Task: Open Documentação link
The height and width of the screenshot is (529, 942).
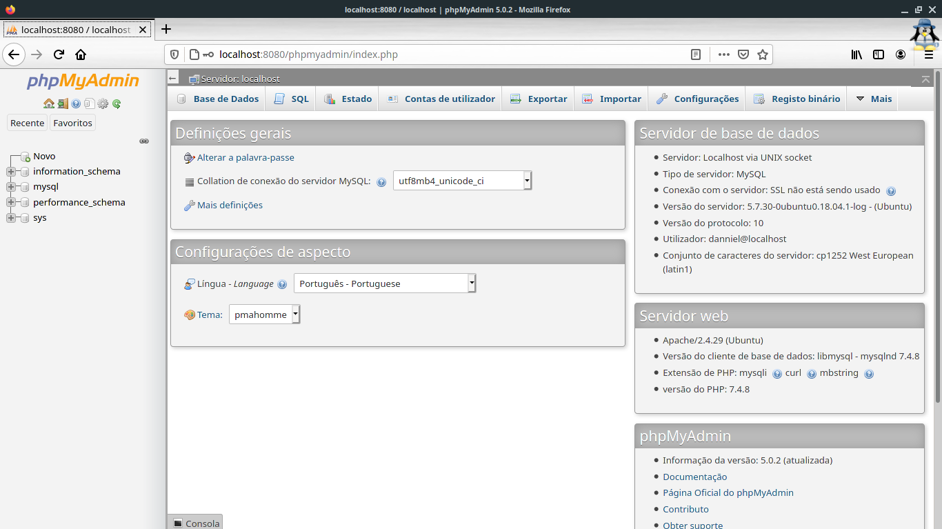Action: 694,477
